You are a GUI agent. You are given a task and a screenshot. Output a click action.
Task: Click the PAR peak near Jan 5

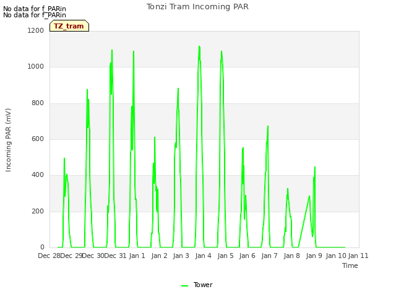click(222, 51)
